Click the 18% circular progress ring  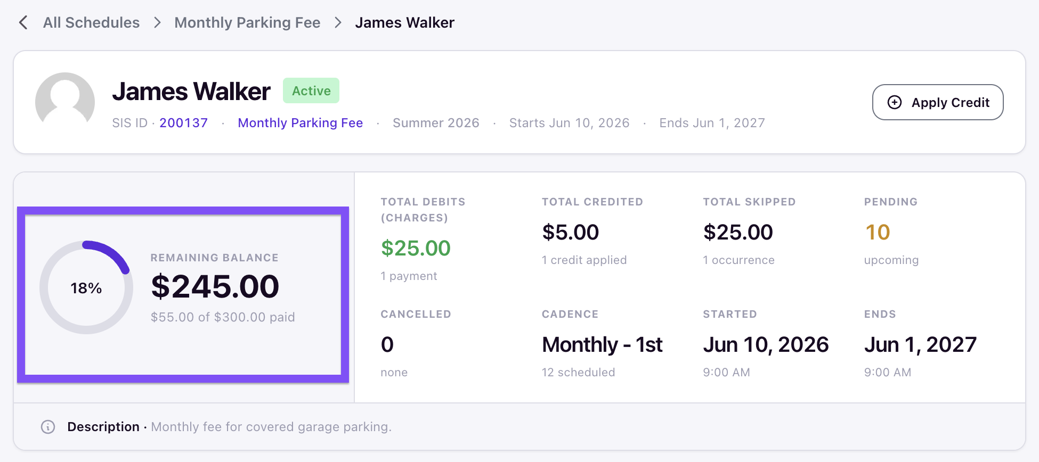(86, 287)
